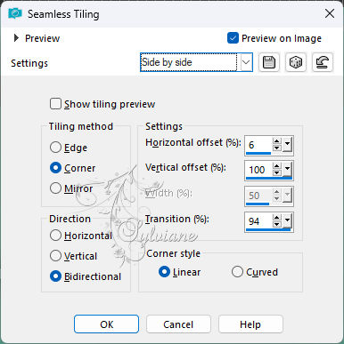Image resolution: width=344 pixels, height=344 pixels.
Task: Increase Horizontal offset with up spinner arrow
Action: click(277, 141)
